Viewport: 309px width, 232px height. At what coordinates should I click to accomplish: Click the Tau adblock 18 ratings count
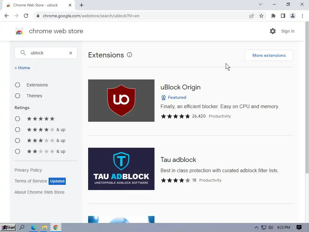194,180
